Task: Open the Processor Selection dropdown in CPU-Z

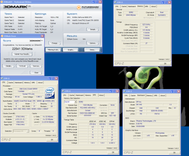Action: 28,131
